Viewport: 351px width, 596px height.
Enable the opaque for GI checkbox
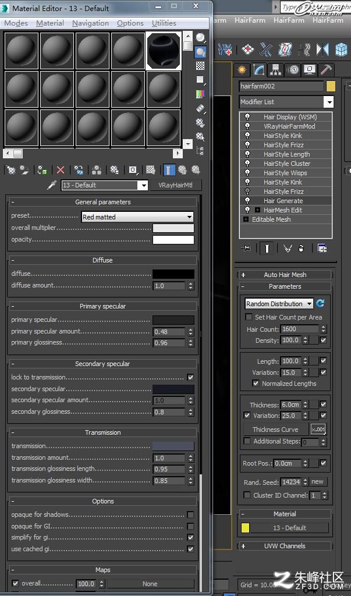(x=190, y=526)
